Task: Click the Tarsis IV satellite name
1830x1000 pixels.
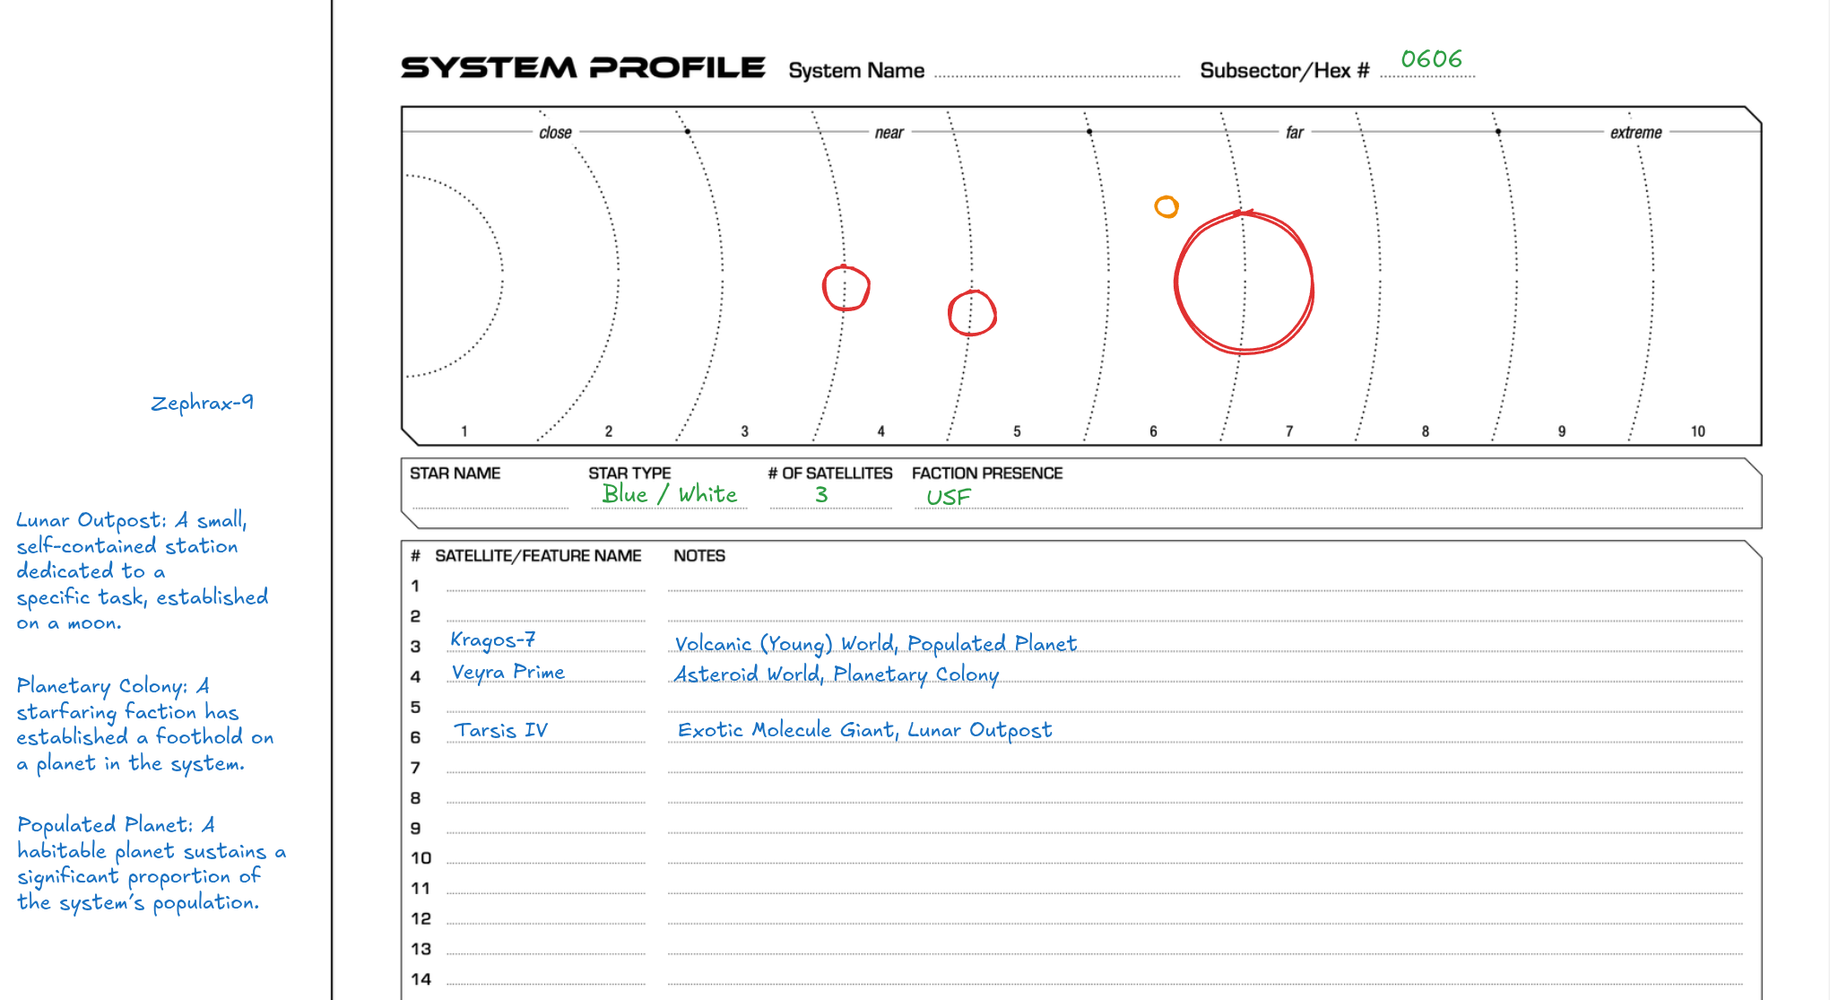Action: (500, 730)
